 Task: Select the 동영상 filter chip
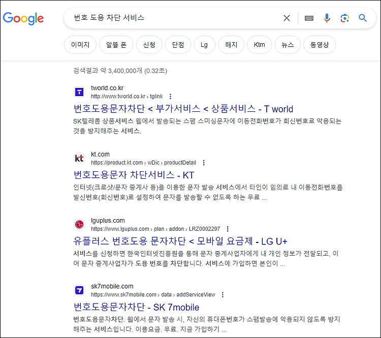tap(320, 45)
